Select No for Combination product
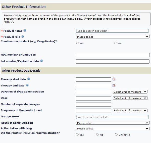Screen dimensions: 151x143 115,43
